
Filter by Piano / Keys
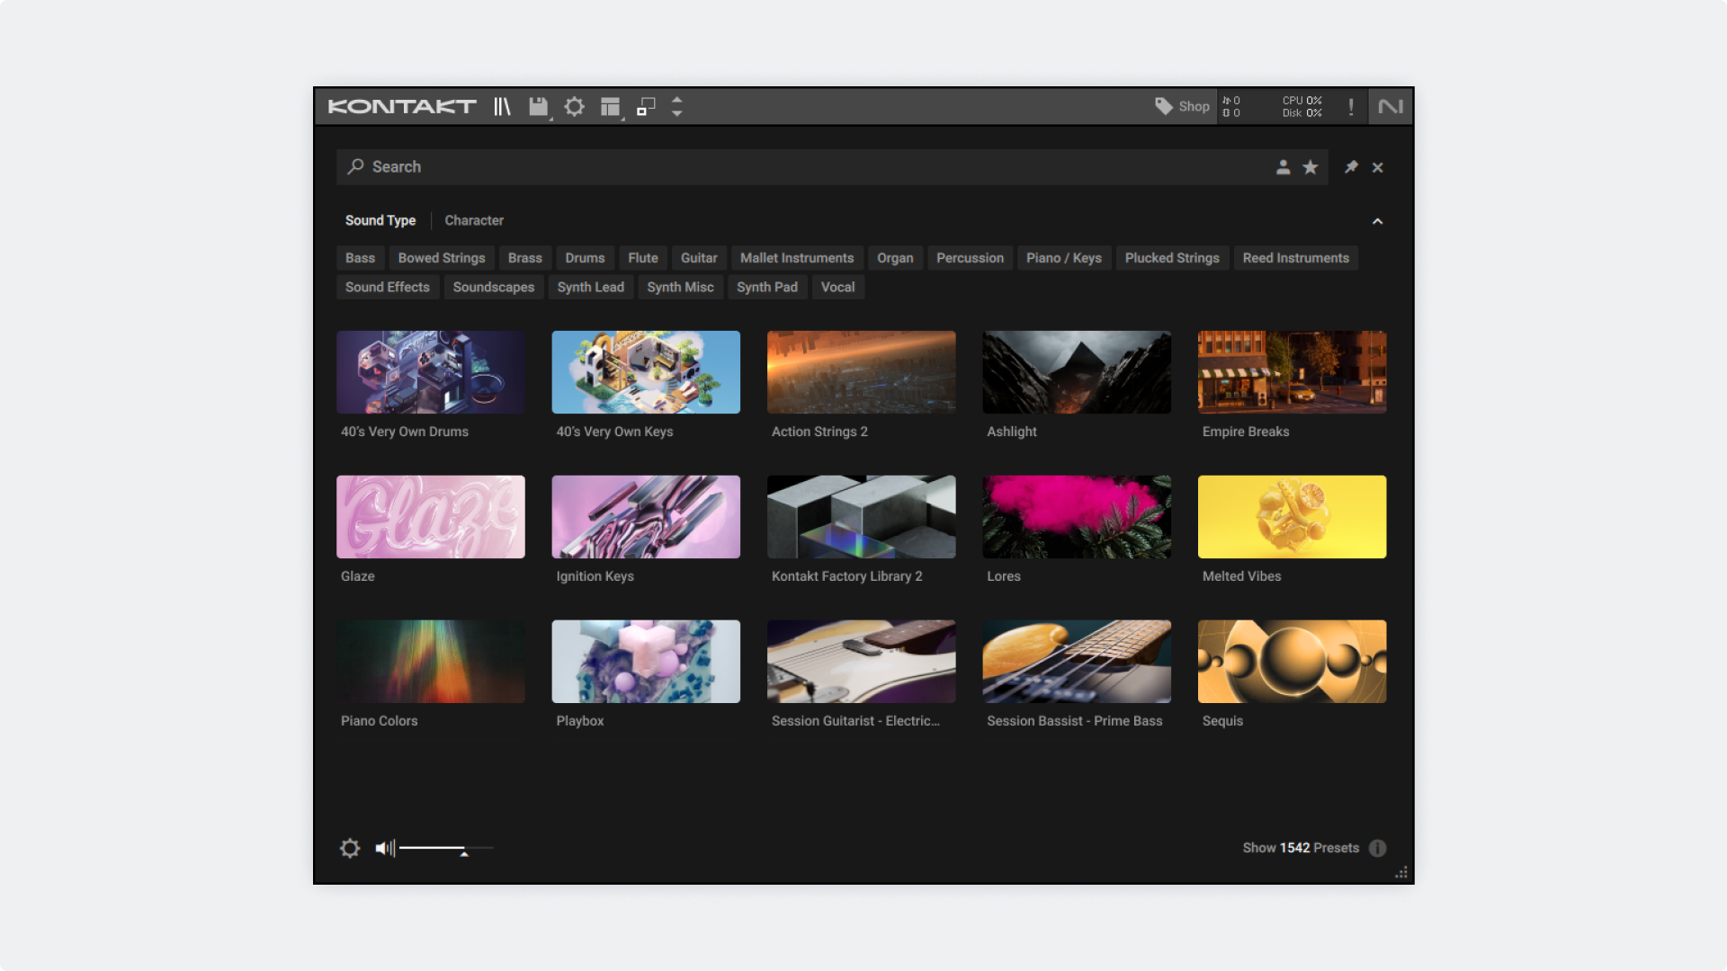pyautogui.click(x=1064, y=258)
